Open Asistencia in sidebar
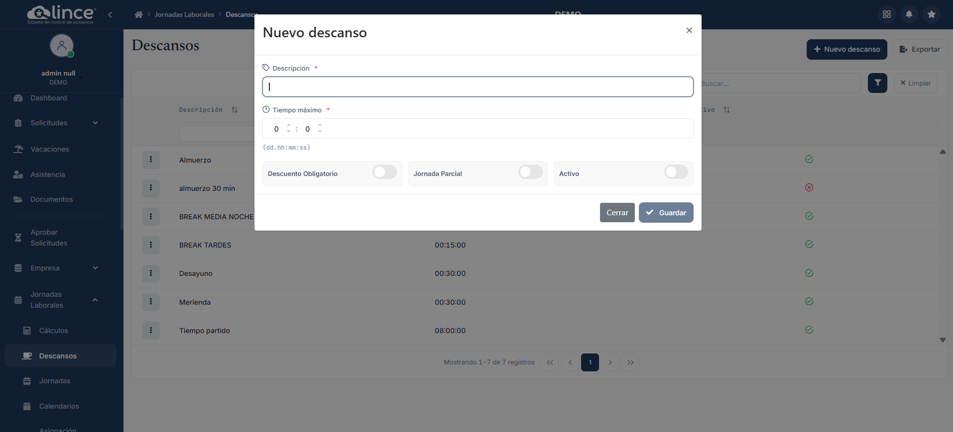The height and width of the screenshot is (432, 953). coord(47,174)
